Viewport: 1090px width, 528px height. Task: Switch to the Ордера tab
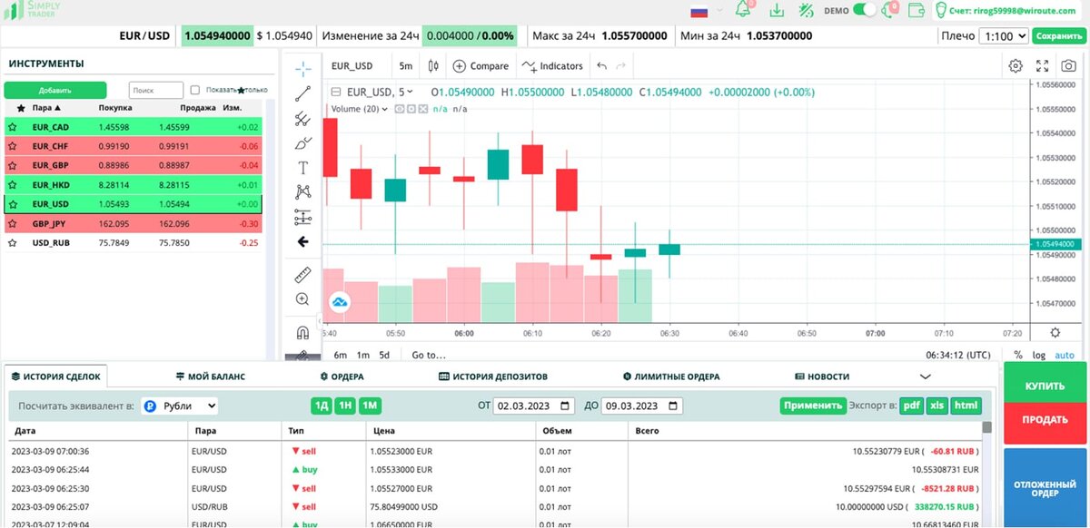pyautogui.click(x=342, y=376)
